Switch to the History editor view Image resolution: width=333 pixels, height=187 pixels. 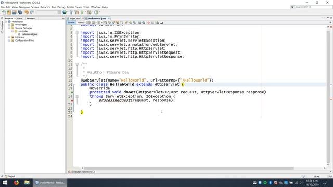point(81,23)
